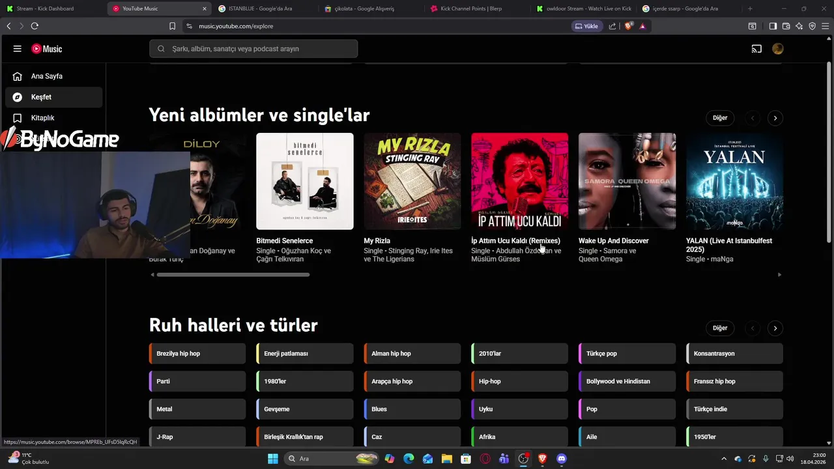Click the Cast to device icon
This screenshot has width=834, height=469.
pyautogui.click(x=756, y=49)
